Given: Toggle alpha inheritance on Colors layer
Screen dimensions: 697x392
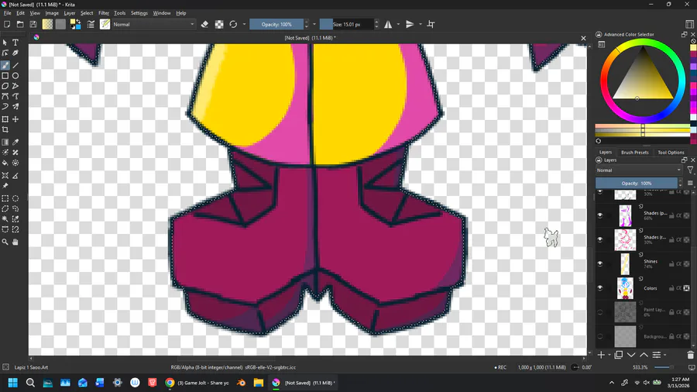Looking at the screenshot, I should click(678, 288).
